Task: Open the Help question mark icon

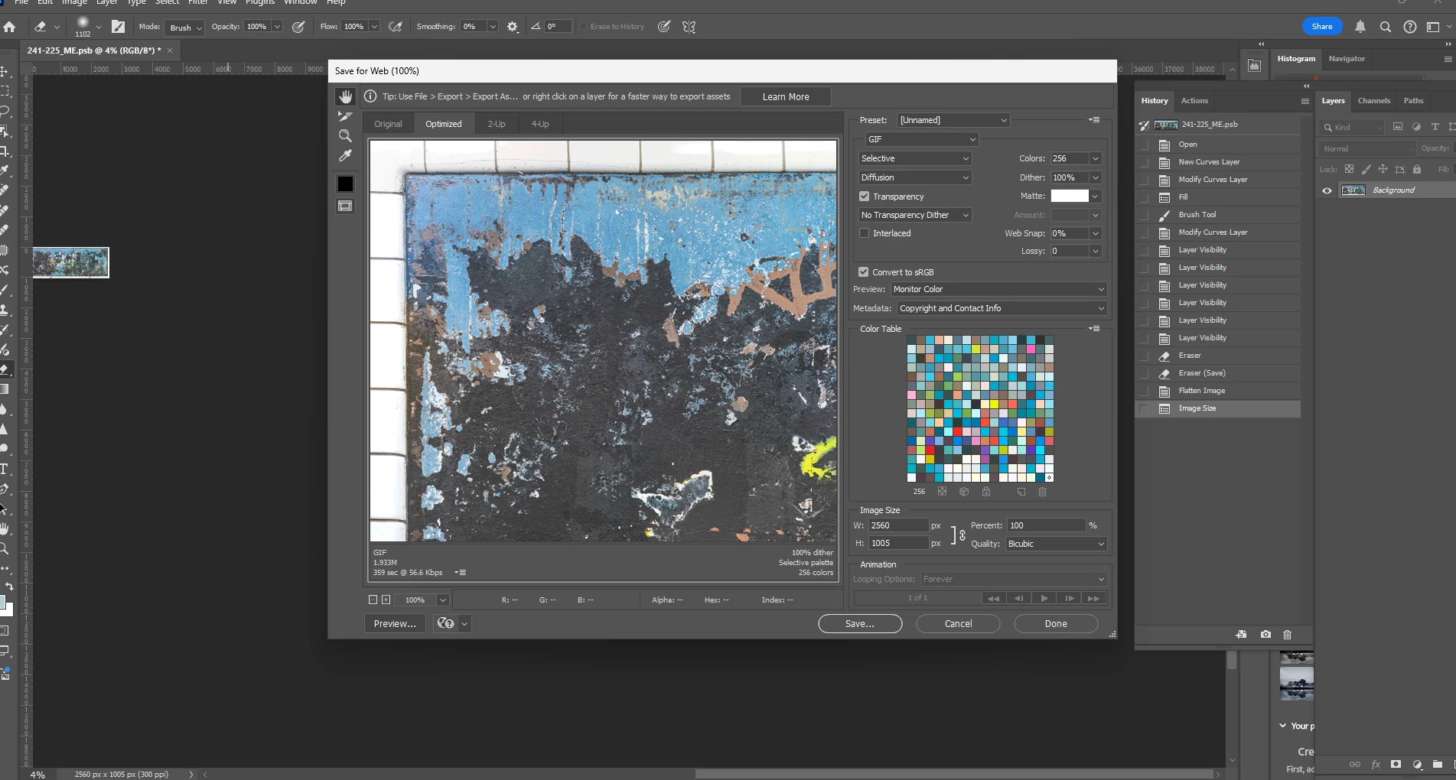Action: (x=1410, y=27)
